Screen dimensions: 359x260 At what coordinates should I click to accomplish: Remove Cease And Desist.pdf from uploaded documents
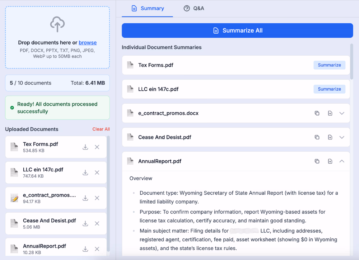tap(97, 223)
